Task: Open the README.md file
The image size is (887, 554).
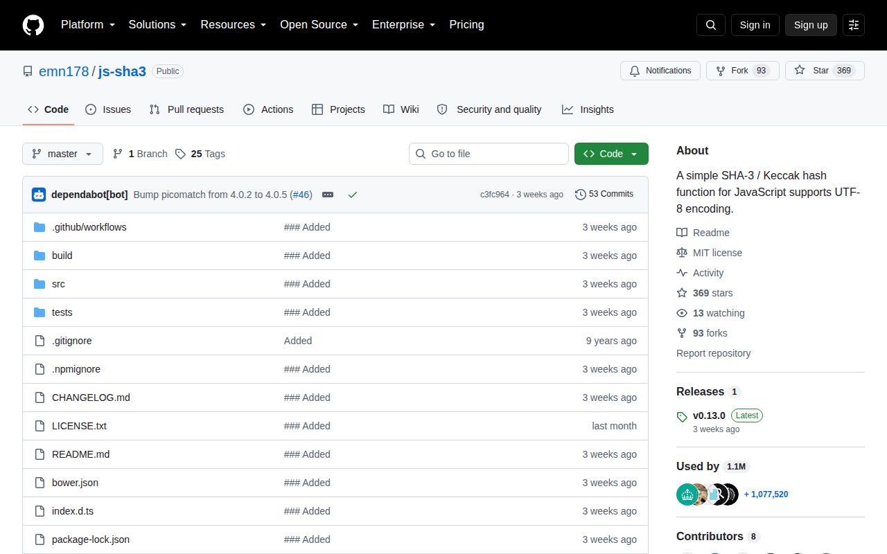Action: [x=80, y=454]
